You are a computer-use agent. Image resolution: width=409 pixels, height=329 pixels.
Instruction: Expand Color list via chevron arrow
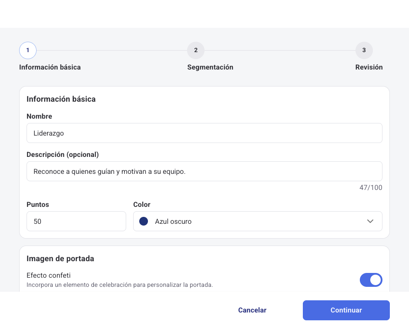pyautogui.click(x=370, y=221)
